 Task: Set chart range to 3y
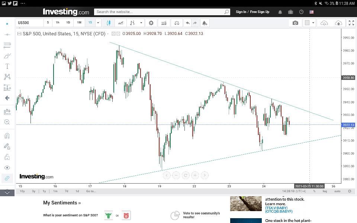coord(34,191)
